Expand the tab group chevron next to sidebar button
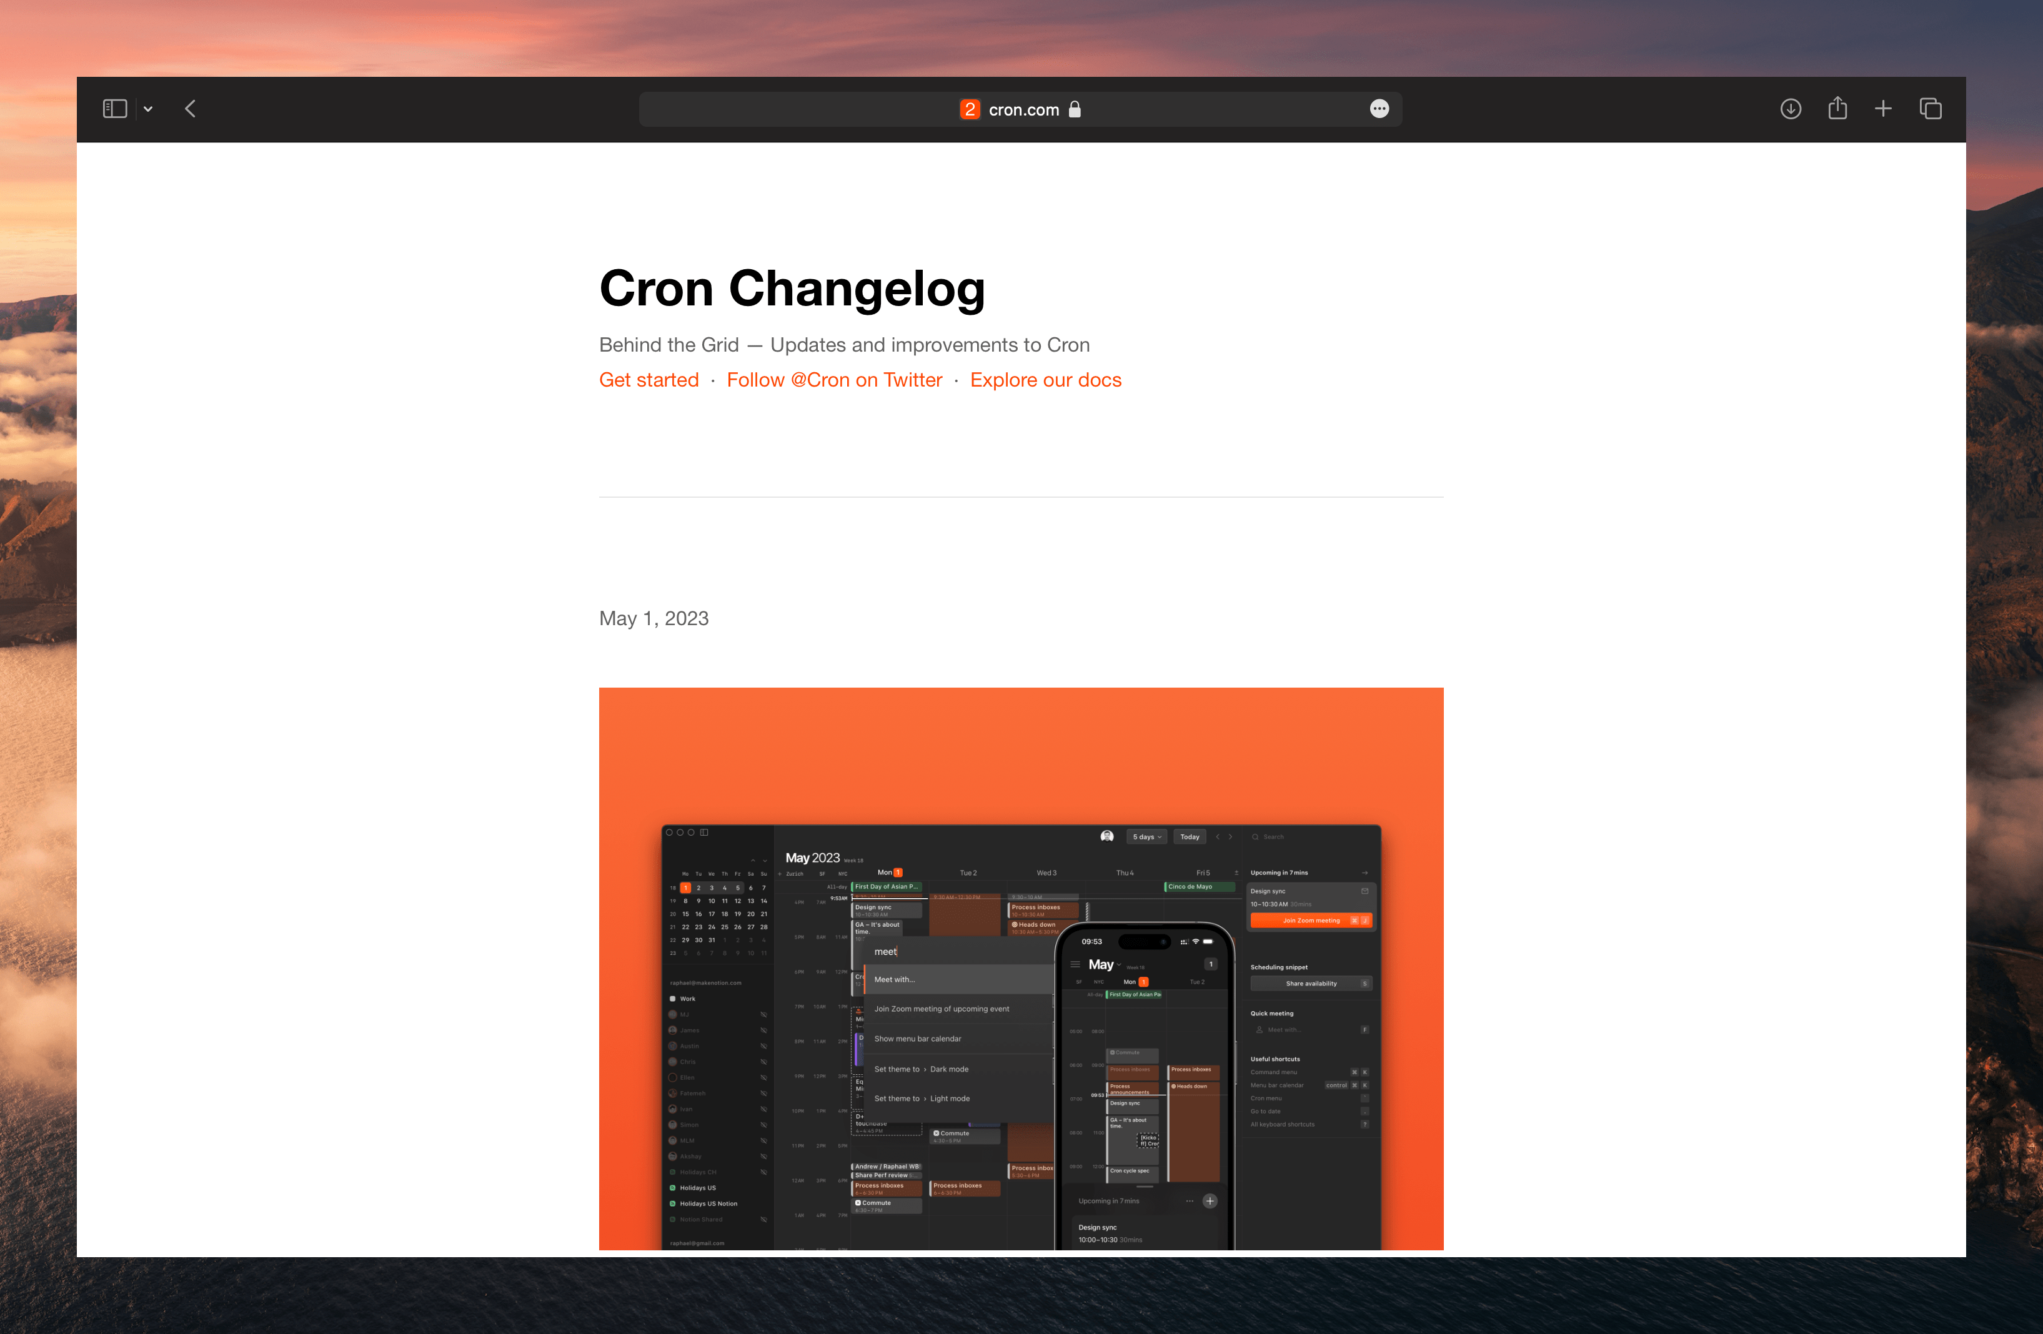This screenshot has height=1334, width=2043. tap(147, 108)
